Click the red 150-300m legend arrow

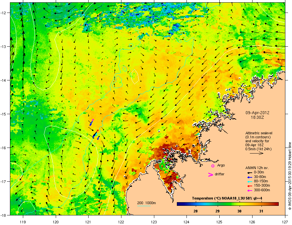tap(250, 186)
